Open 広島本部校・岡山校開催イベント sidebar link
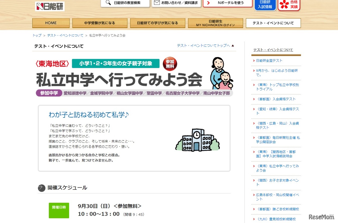 (277, 197)
